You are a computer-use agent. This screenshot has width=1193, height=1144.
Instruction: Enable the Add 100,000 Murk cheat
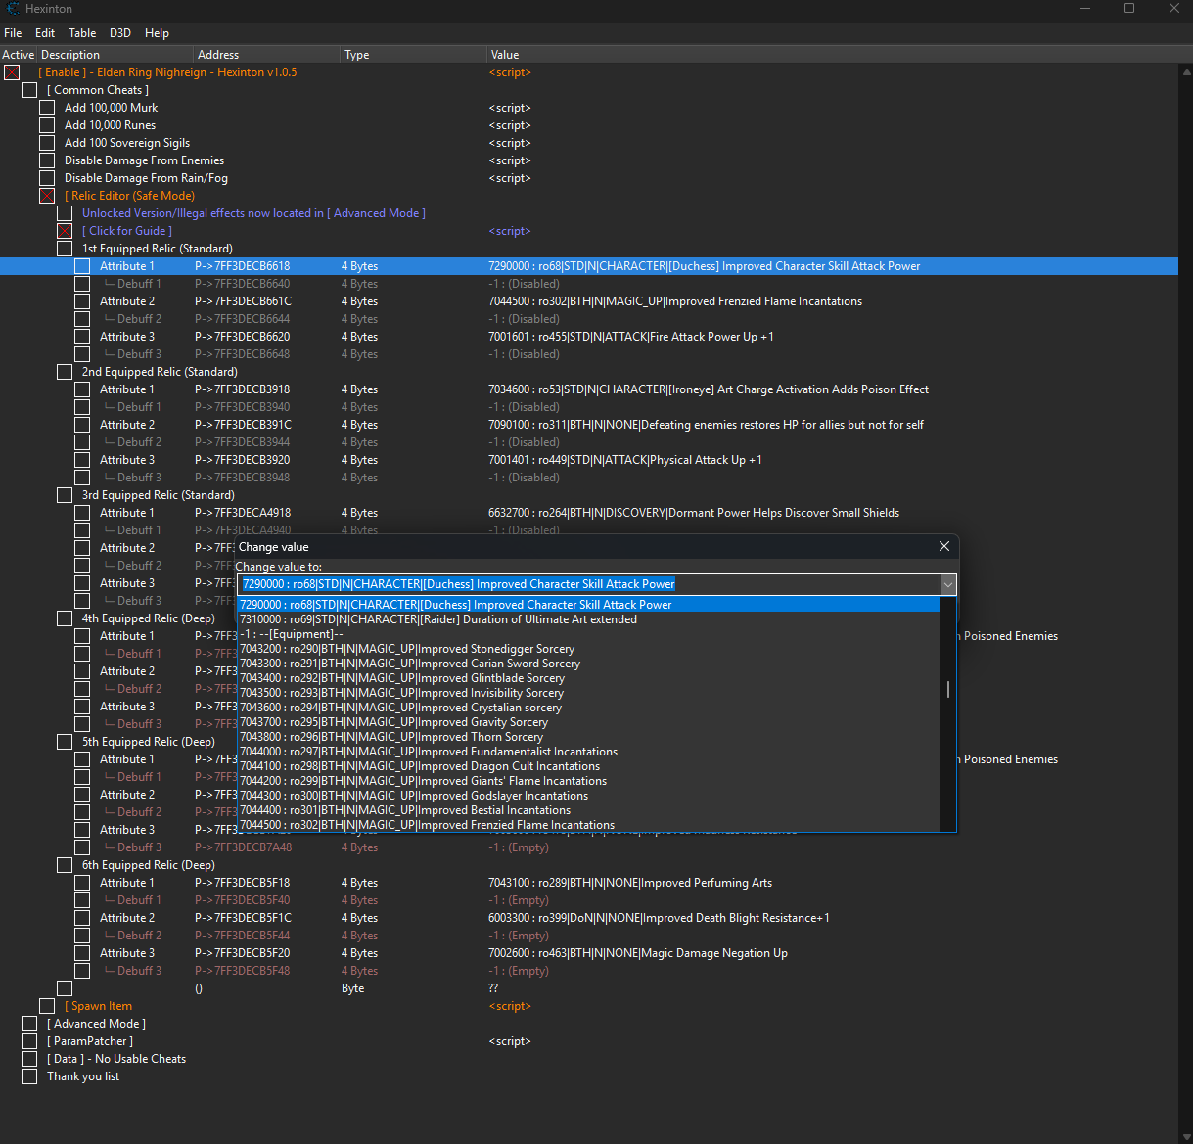[x=47, y=108]
